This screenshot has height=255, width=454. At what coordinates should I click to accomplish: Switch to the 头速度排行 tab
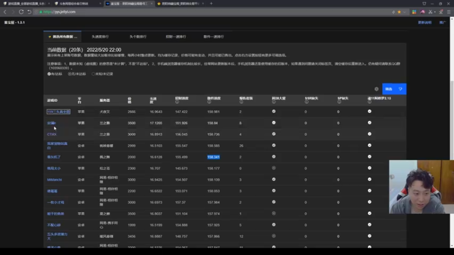click(100, 37)
